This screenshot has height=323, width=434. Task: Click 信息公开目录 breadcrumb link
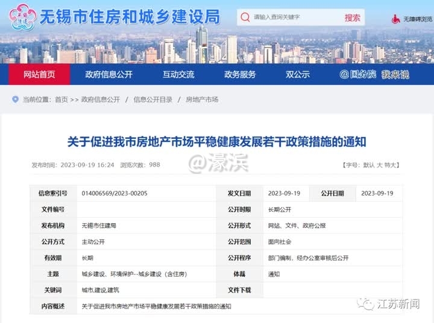click(x=153, y=100)
